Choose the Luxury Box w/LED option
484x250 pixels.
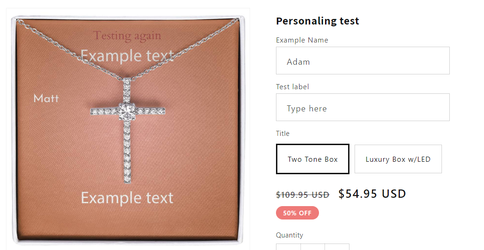(x=398, y=159)
